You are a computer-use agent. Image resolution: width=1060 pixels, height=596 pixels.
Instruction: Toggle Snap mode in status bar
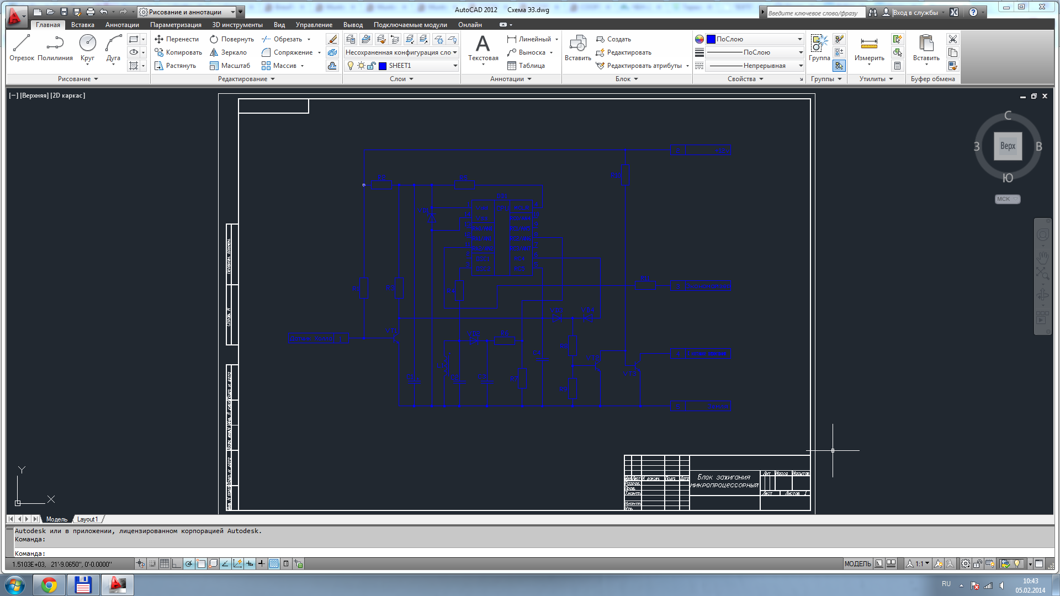(152, 563)
